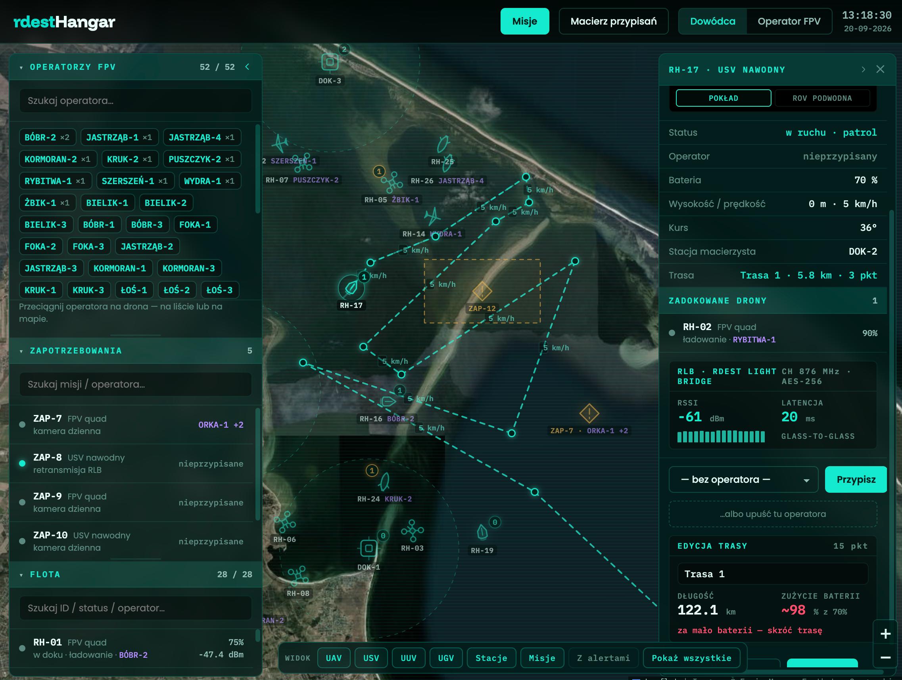
Task: Zoom in the map with plus
Action: click(885, 634)
